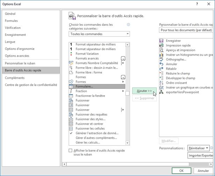This screenshot has height=176, width=215.
Task: Click the Ordre croissant sort icon
Action: (162, 83)
